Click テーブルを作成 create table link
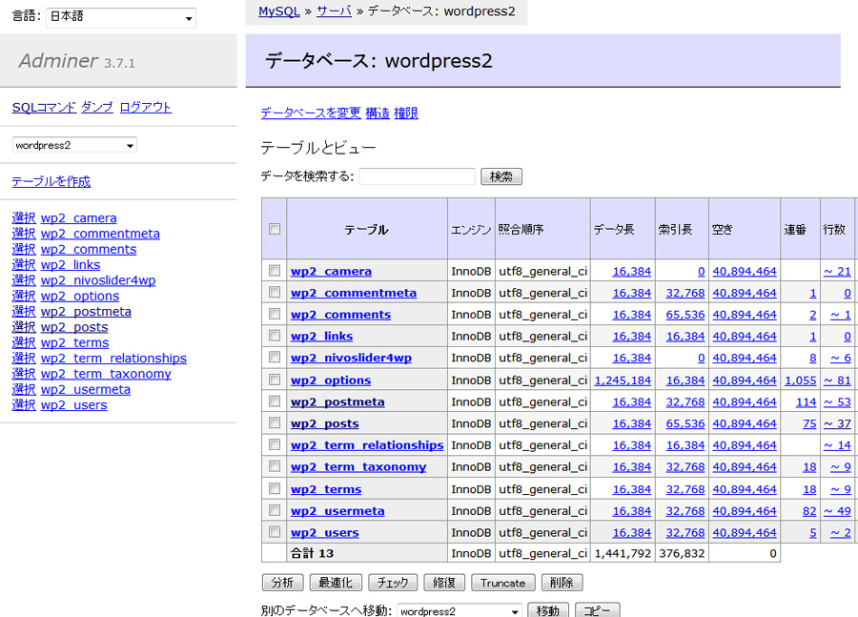The width and height of the screenshot is (858, 617). 51,181
